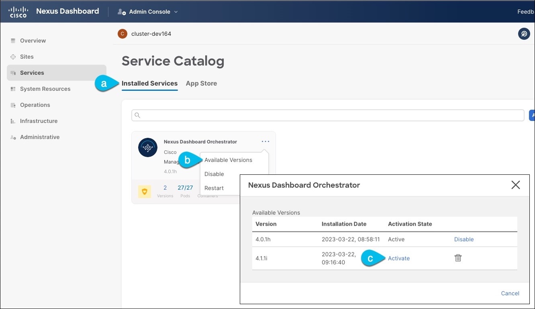Click the Sites sidebar icon
The height and width of the screenshot is (309, 535).
pos(13,57)
